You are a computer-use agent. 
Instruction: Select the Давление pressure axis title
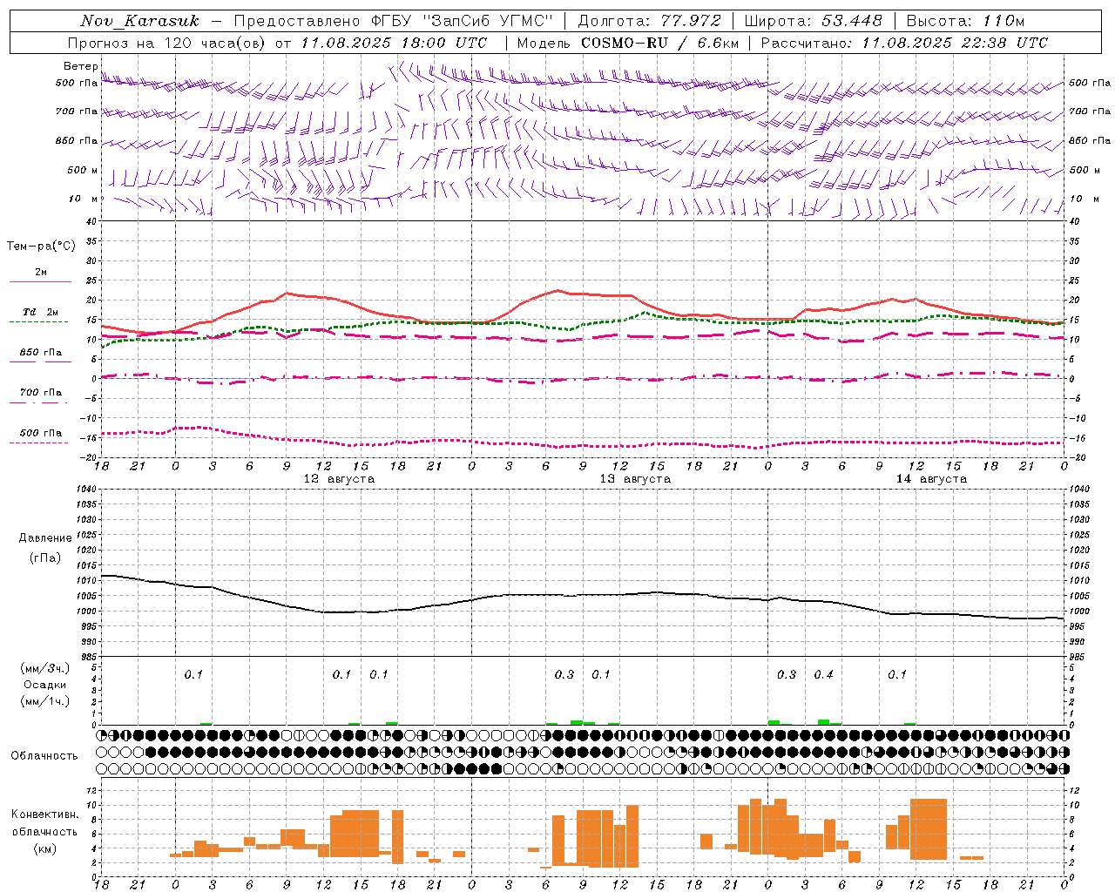45,538
